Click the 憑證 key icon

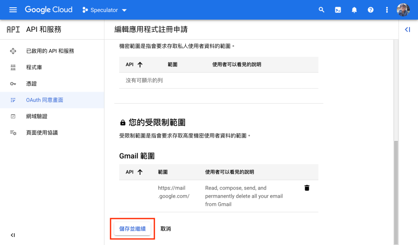pyautogui.click(x=13, y=84)
